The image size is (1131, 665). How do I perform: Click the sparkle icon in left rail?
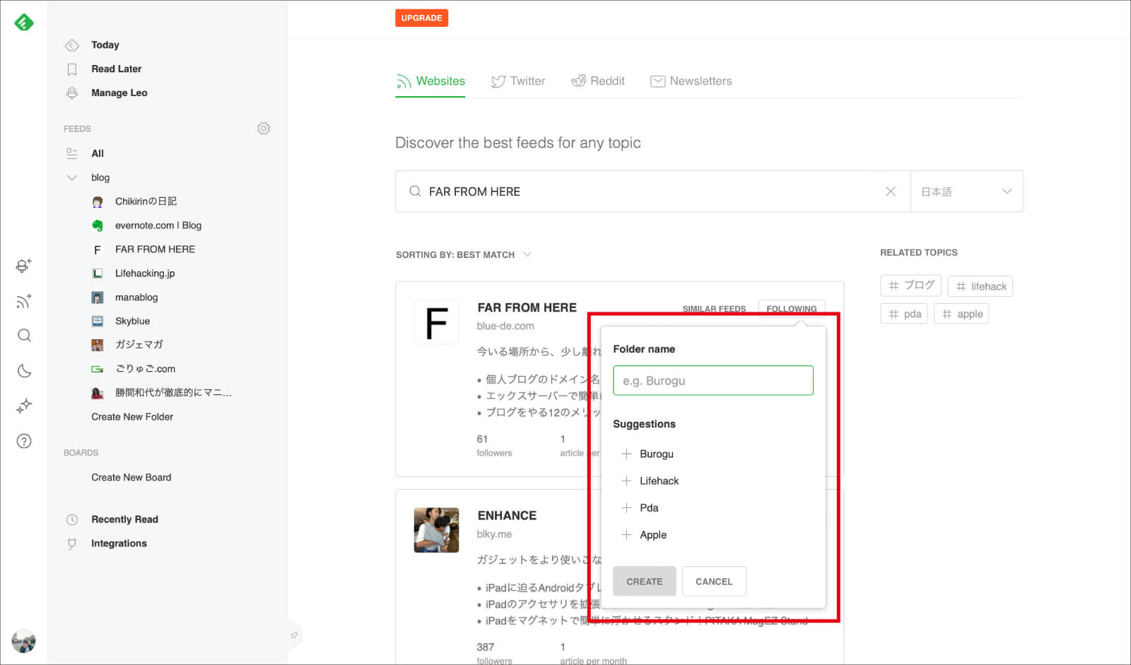pyautogui.click(x=24, y=406)
